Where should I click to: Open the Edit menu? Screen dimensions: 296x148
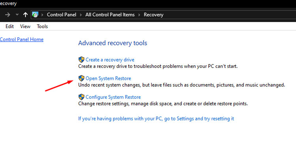(9, 26)
